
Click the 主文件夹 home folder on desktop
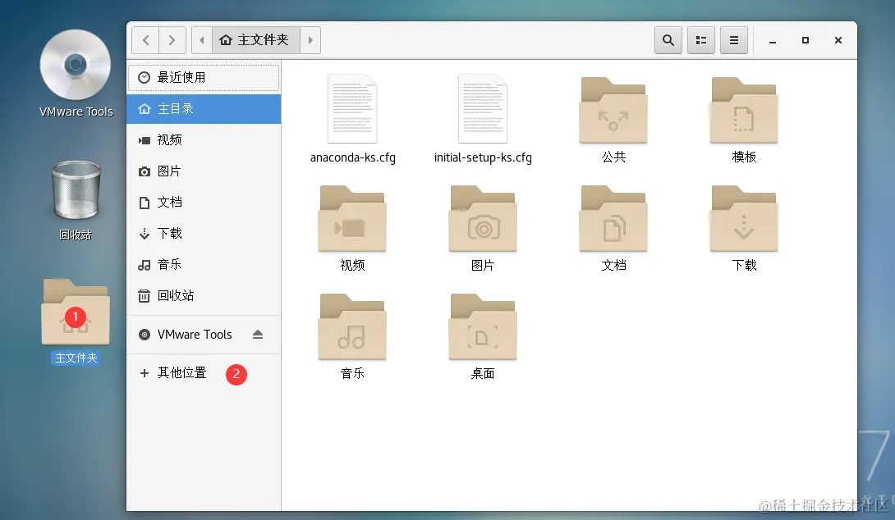(x=76, y=312)
